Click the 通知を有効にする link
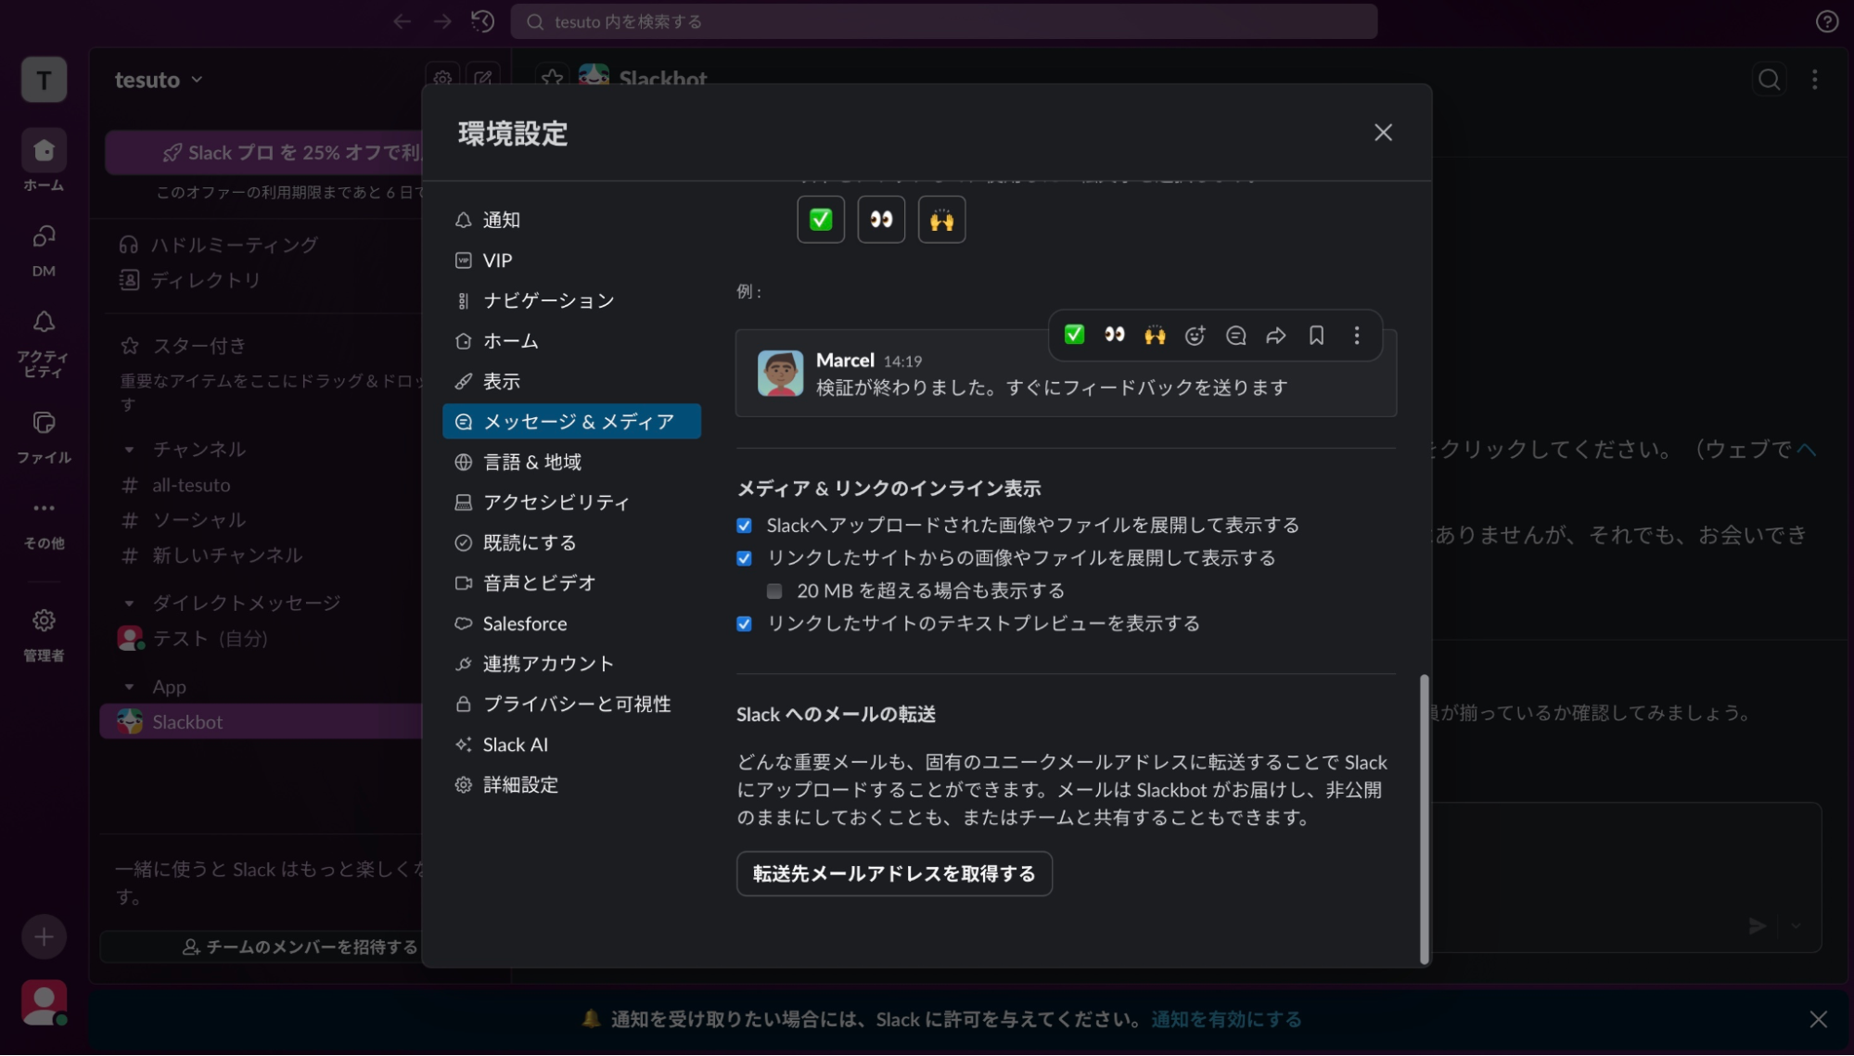This screenshot has height=1056, width=1854. 1226,1019
